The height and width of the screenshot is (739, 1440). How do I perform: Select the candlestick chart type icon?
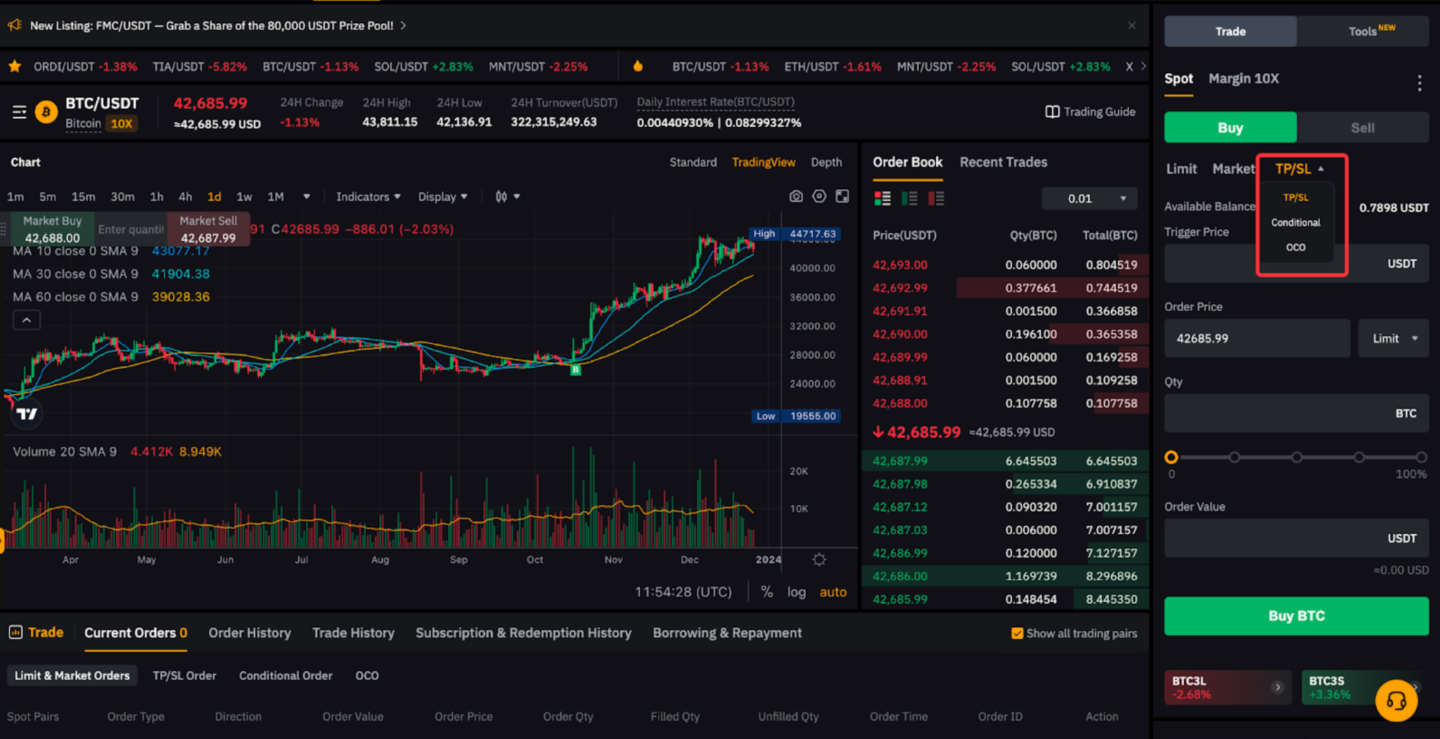click(x=501, y=197)
